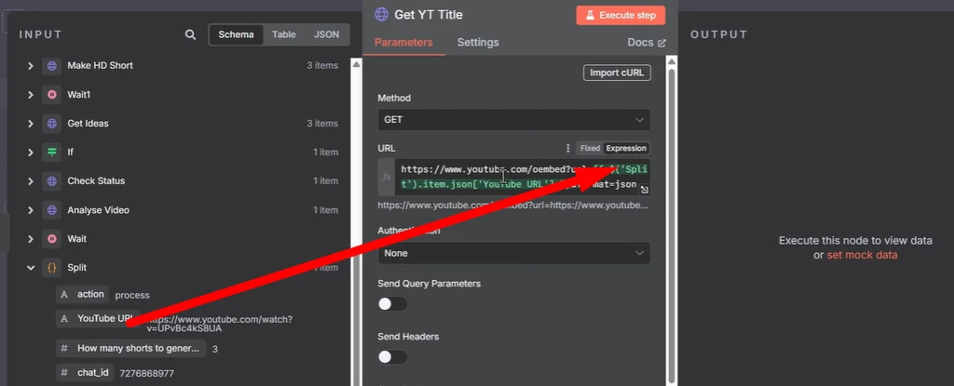Click the Make HD Short globe icon
Image resolution: width=954 pixels, height=386 pixels.
(52, 66)
